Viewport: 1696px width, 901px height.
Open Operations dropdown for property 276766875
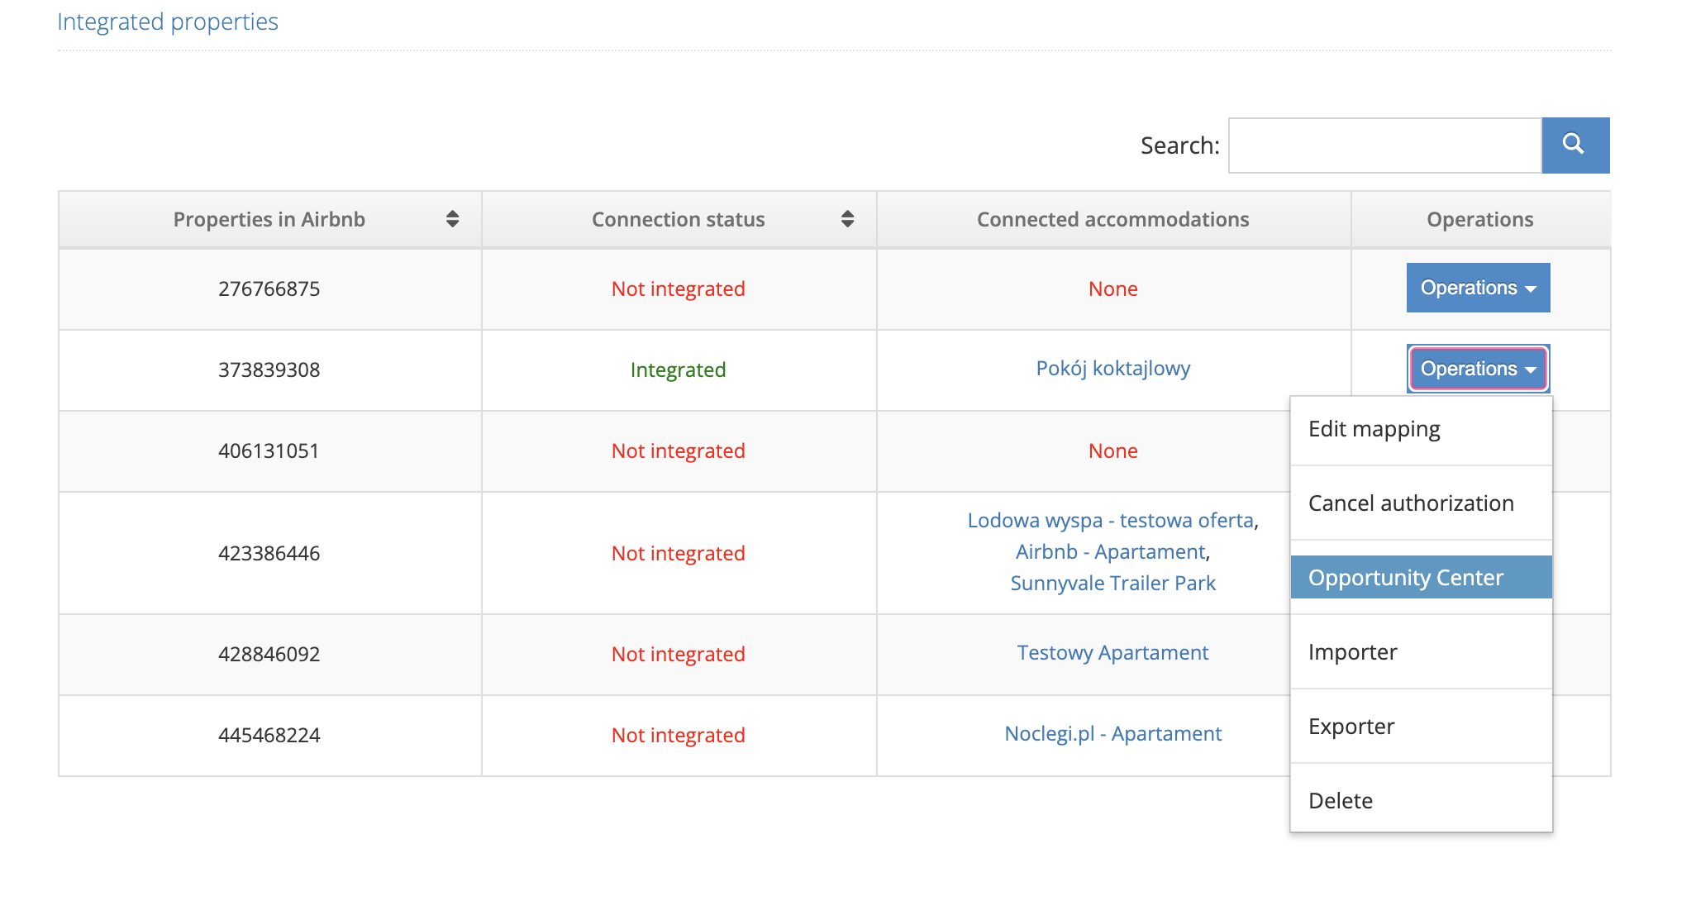point(1477,288)
